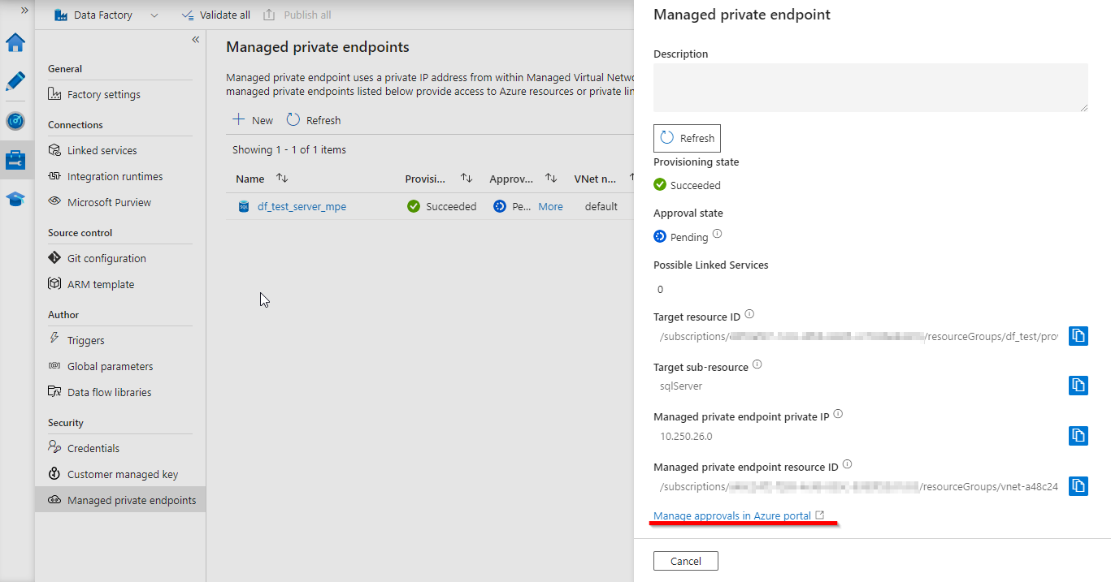Click the Microsoft Purview eye icon
This screenshot has width=1111, height=582.
(x=54, y=202)
